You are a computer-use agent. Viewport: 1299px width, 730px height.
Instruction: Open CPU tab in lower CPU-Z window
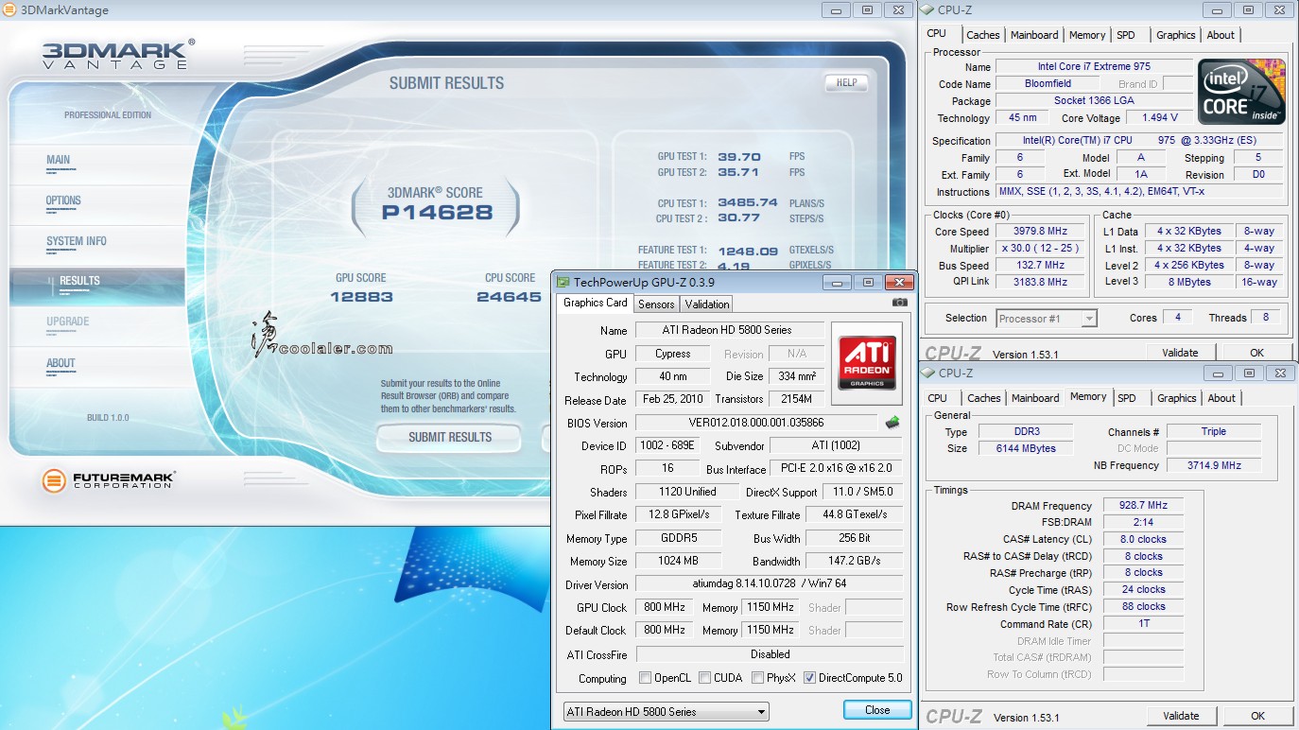coord(938,398)
